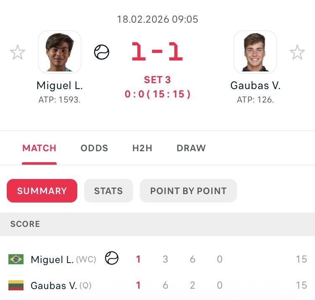Image resolution: width=315 pixels, height=300 pixels.
Task: Open the POINT BY POINT view
Action: [188, 191]
